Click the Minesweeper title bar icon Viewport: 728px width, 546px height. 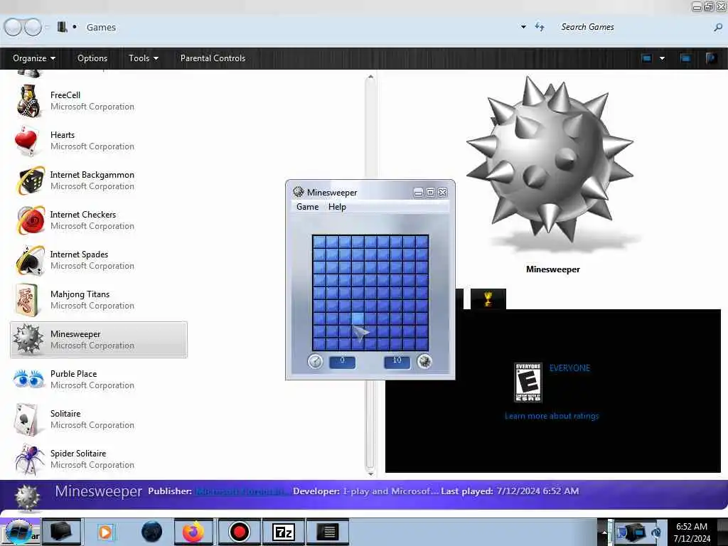298,192
